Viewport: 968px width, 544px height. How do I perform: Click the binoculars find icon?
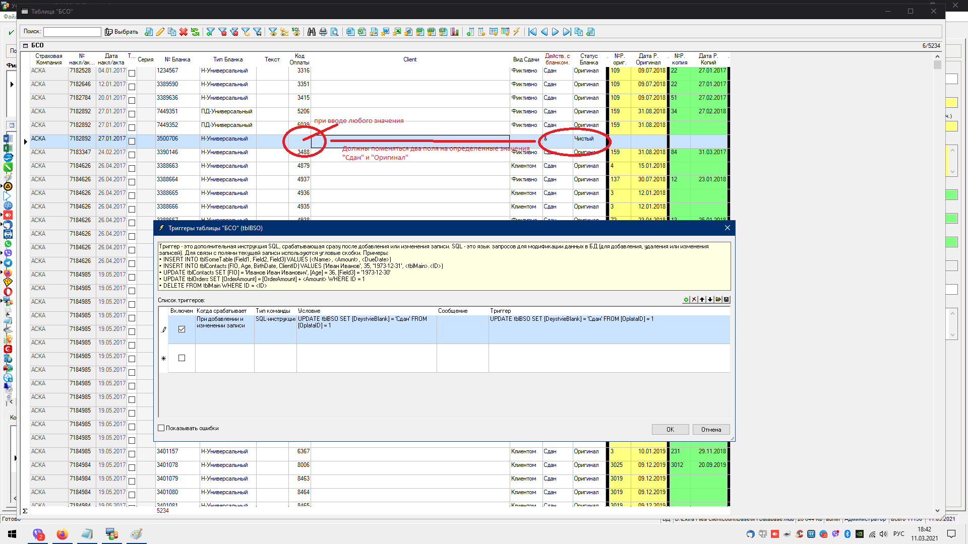tap(312, 32)
